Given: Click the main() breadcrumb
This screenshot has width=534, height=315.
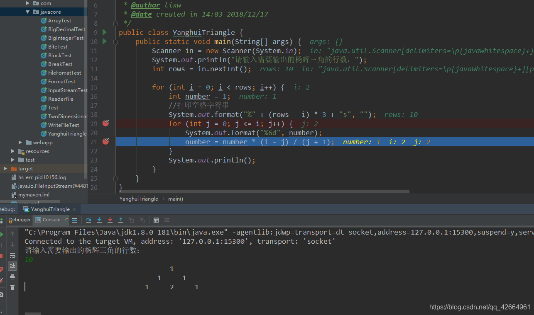Looking at the screenshot, I should 176,199.
